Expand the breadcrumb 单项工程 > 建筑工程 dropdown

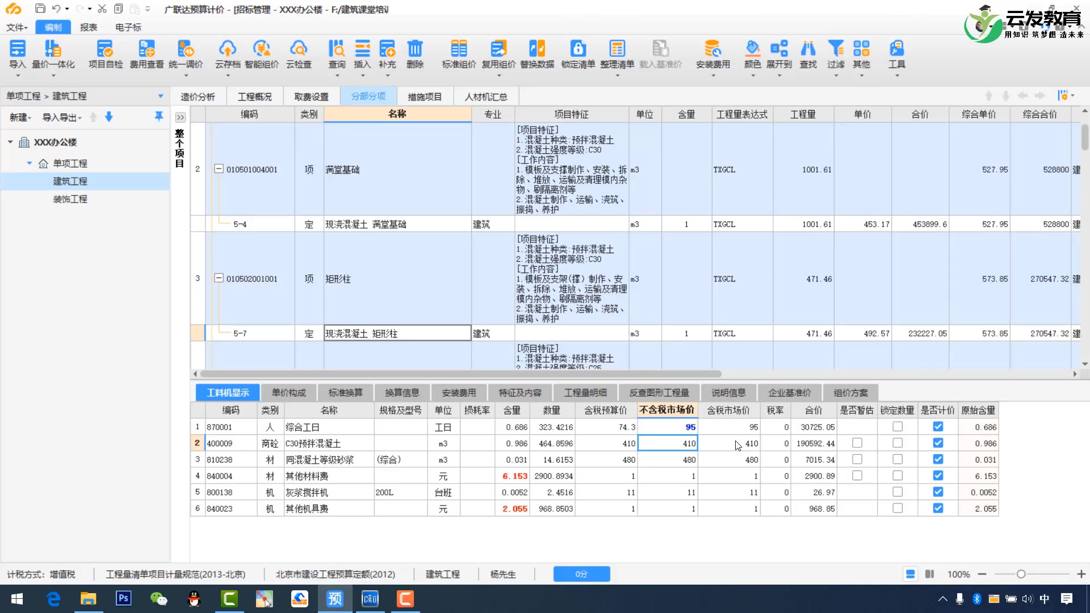coord(161,96)
